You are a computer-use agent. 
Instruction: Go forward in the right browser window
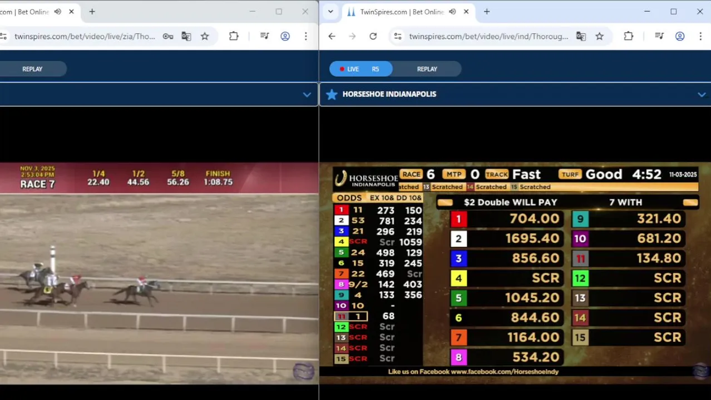pyautogui.click(x=352, y=36)
